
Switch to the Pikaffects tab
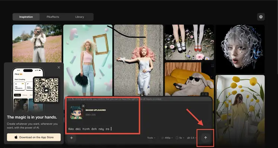(x=53, y=17)
